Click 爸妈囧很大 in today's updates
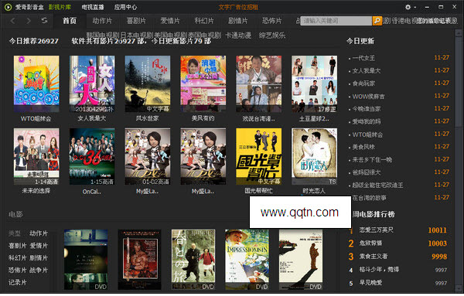Viewport: 464px width, 296px height. [367, 172]
